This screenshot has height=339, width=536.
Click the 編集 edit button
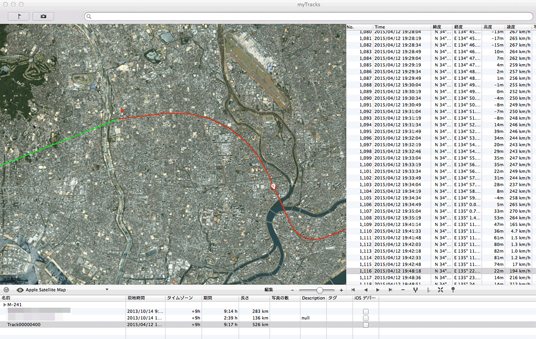click(x=269, y=290)
